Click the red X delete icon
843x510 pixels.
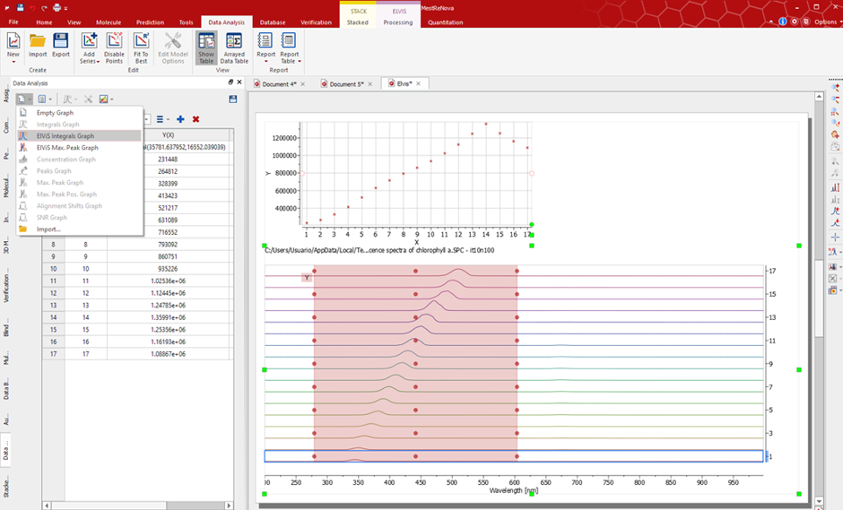(196, 119)
